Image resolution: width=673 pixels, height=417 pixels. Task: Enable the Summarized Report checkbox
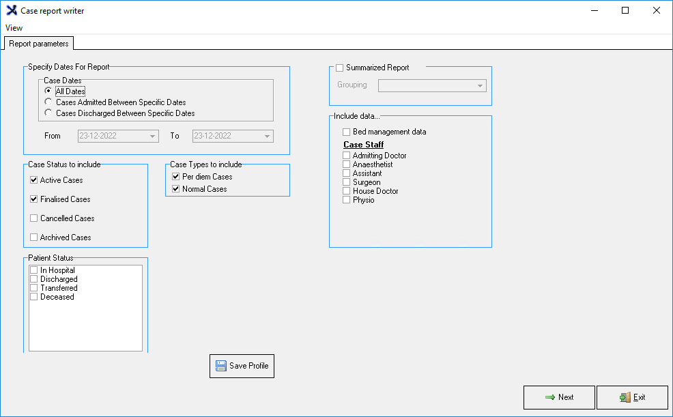(340, 68)
